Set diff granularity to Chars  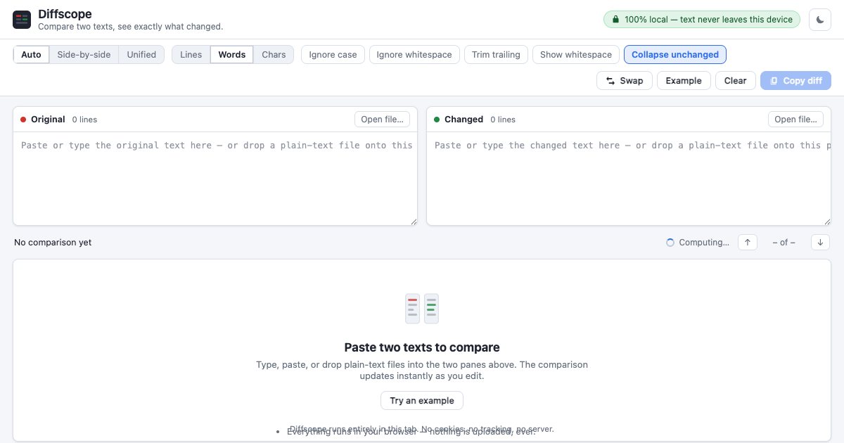click(x=274, y=54)
